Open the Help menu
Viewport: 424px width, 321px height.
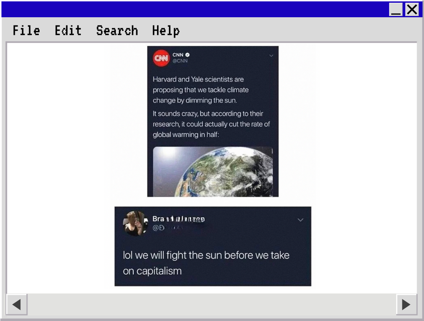coord(166,31)
